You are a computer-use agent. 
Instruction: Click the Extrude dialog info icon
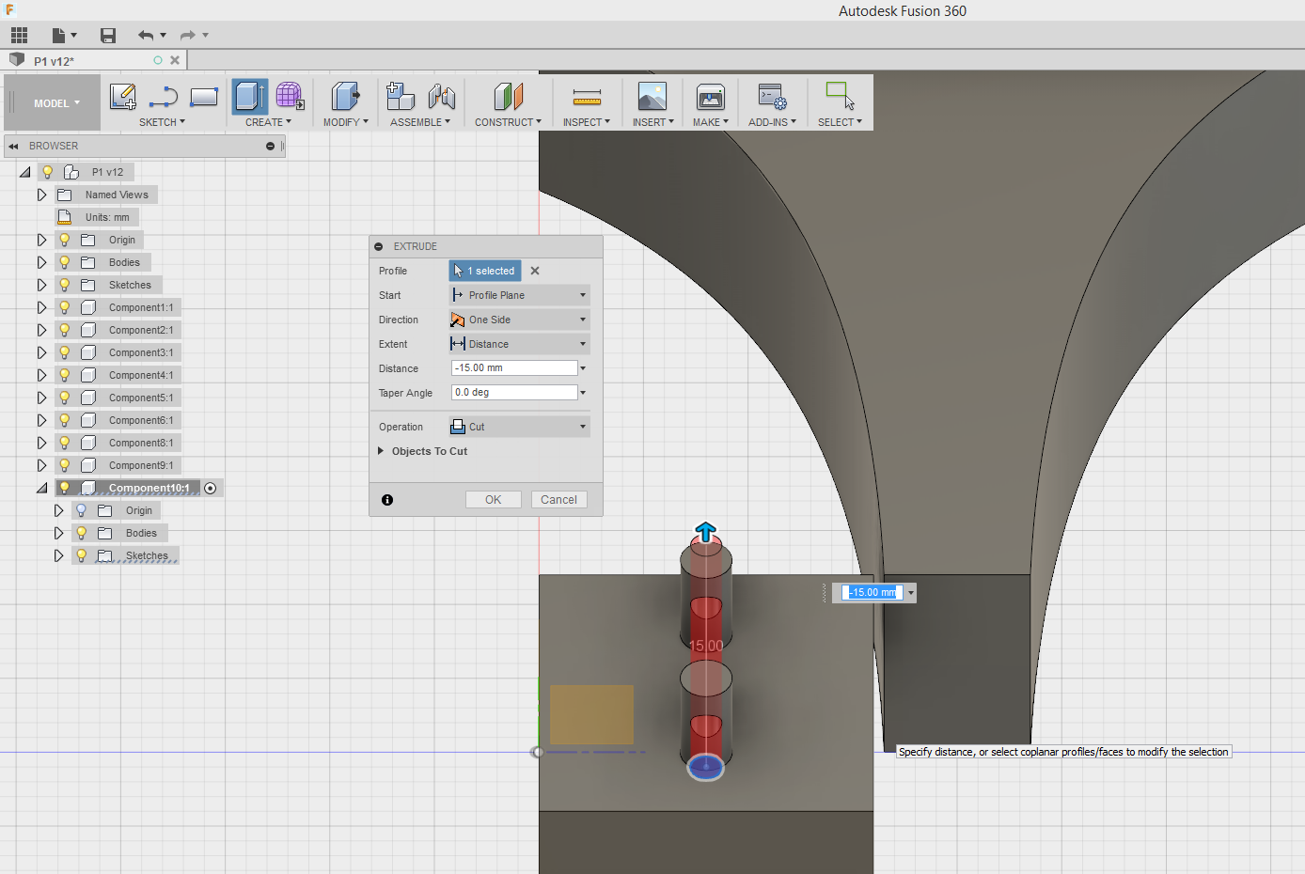tap(387, 500)
